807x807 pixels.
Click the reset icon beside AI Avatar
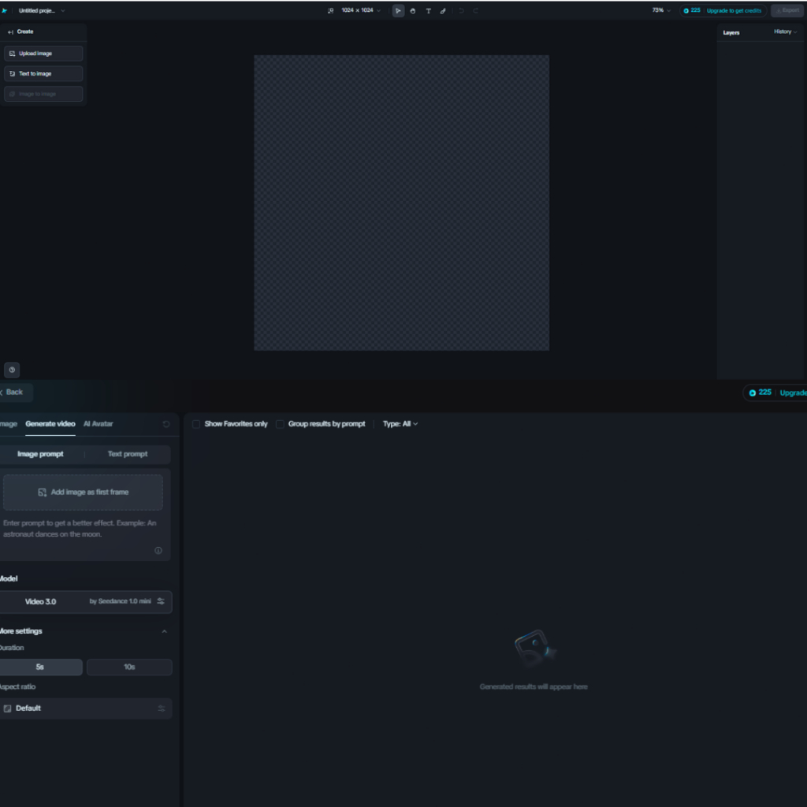(x=166, y=424)
